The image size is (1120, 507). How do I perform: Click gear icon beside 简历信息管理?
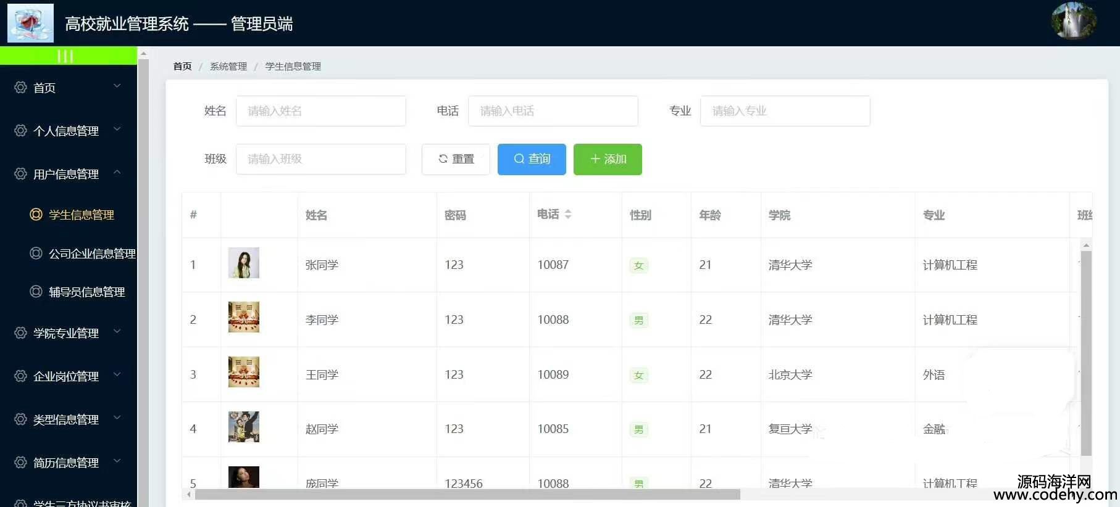tap(20, 463)
